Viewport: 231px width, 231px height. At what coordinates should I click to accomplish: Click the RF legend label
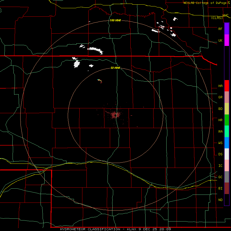220,29
